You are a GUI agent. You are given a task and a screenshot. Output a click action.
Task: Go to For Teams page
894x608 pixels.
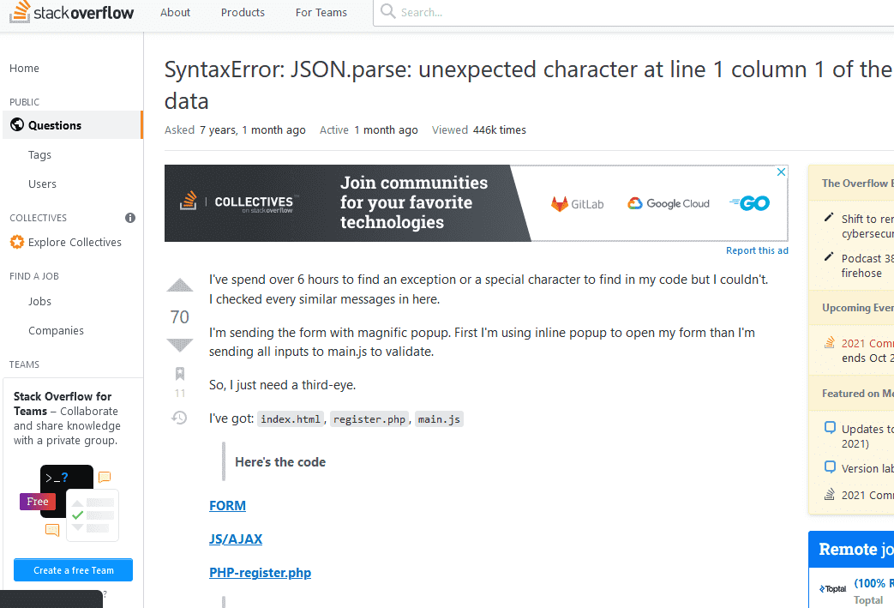point(321,13)
